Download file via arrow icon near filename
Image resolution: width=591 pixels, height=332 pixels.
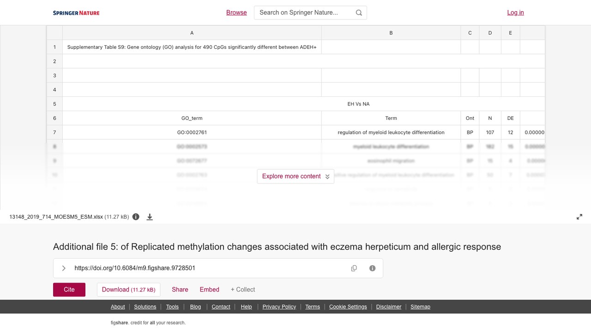click(150, 217)
